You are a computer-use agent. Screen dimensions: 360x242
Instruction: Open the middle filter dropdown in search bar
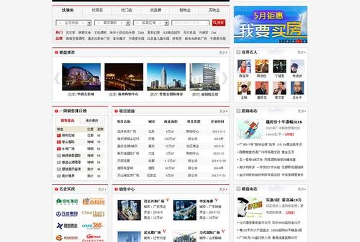[112, 23]
